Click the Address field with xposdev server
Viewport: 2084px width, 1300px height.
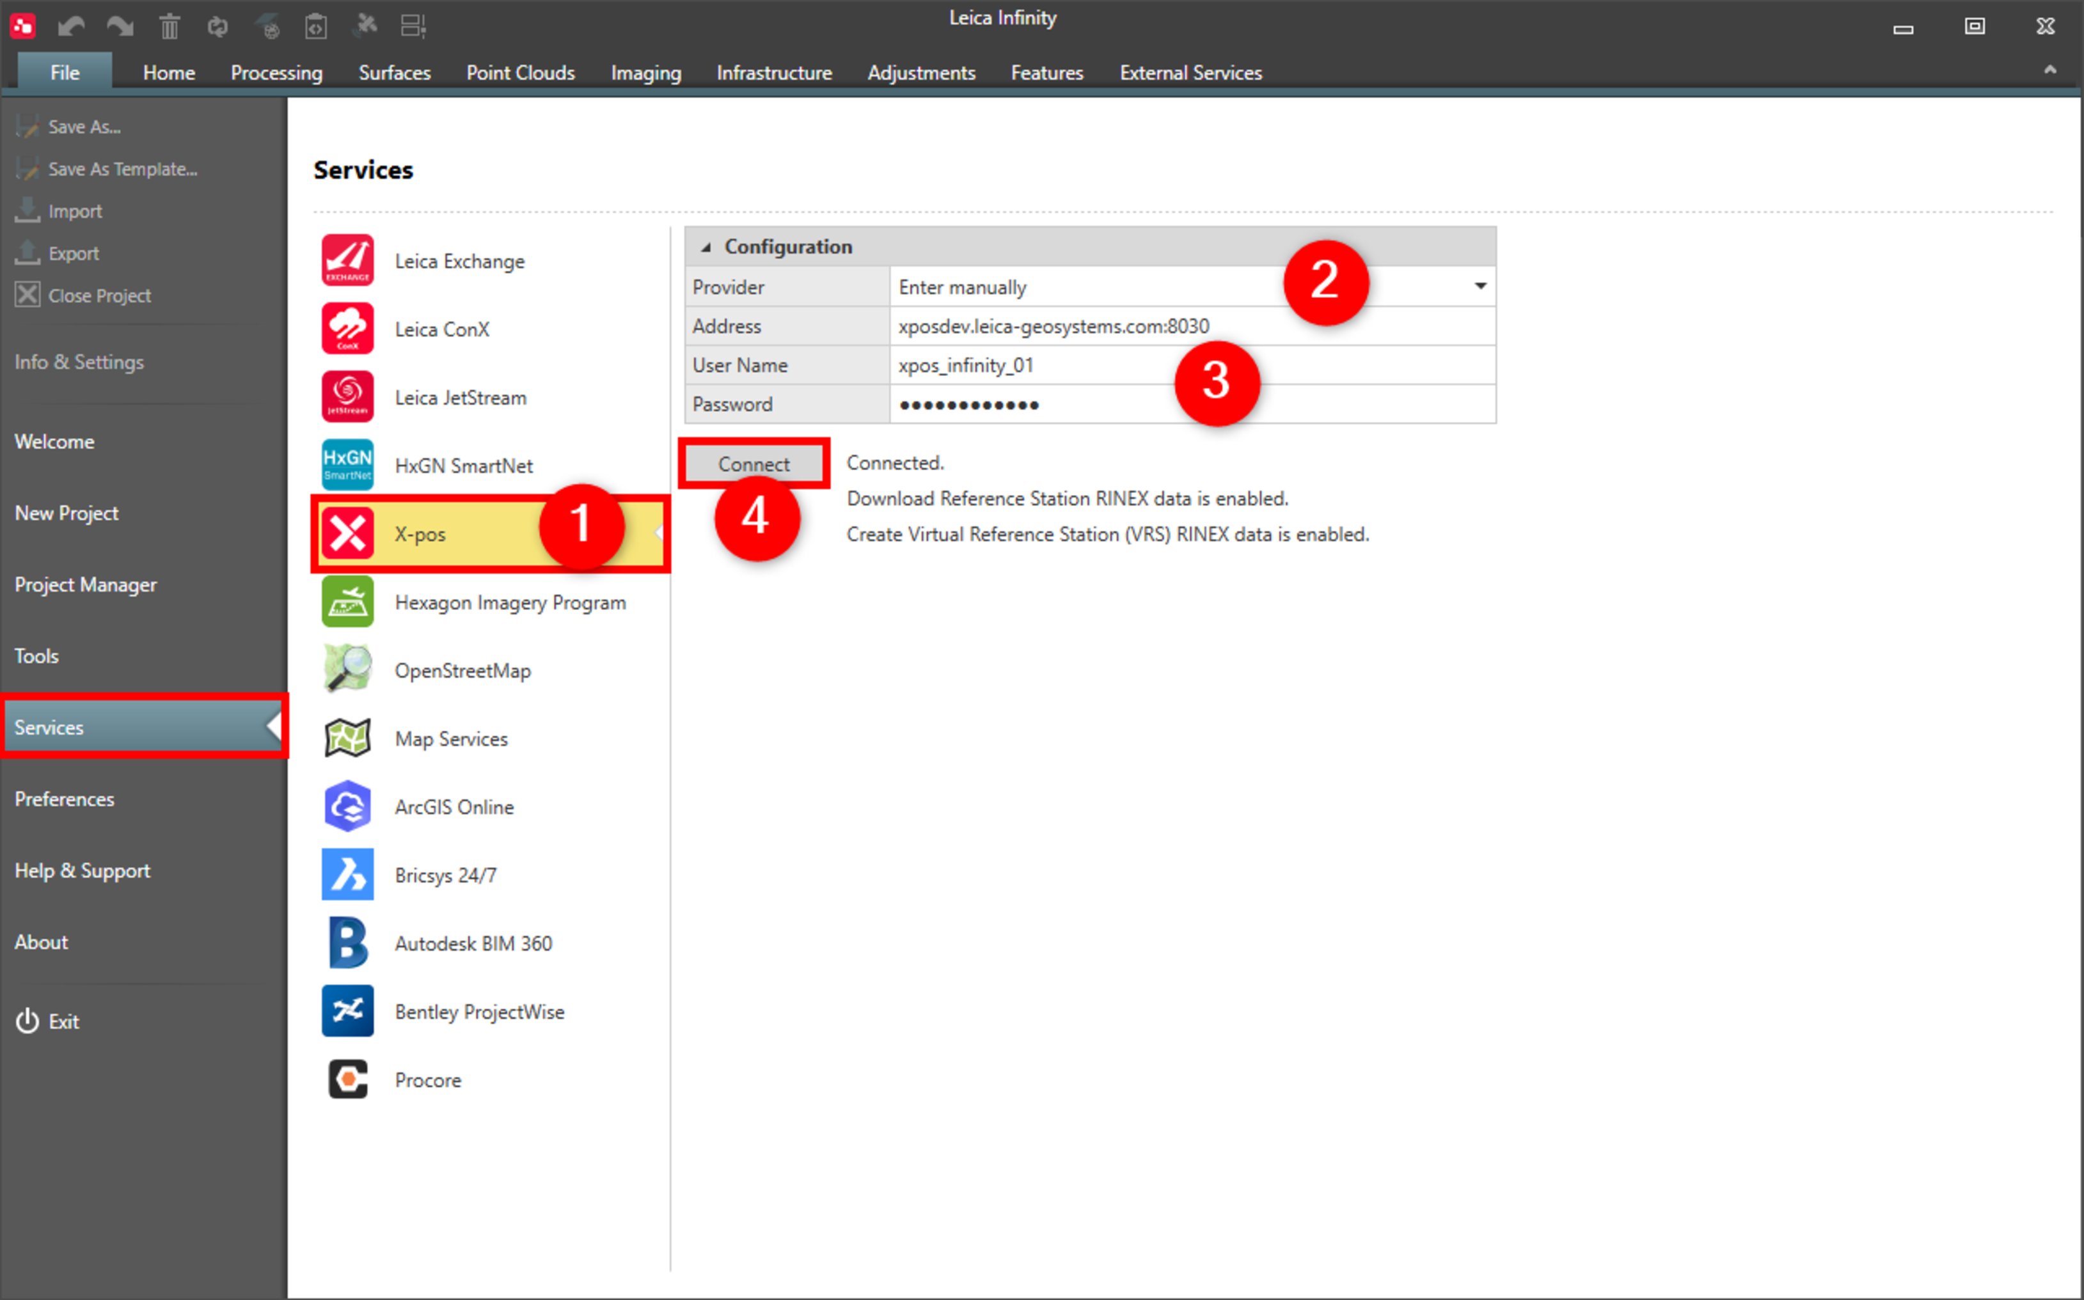coord(1192,326)
